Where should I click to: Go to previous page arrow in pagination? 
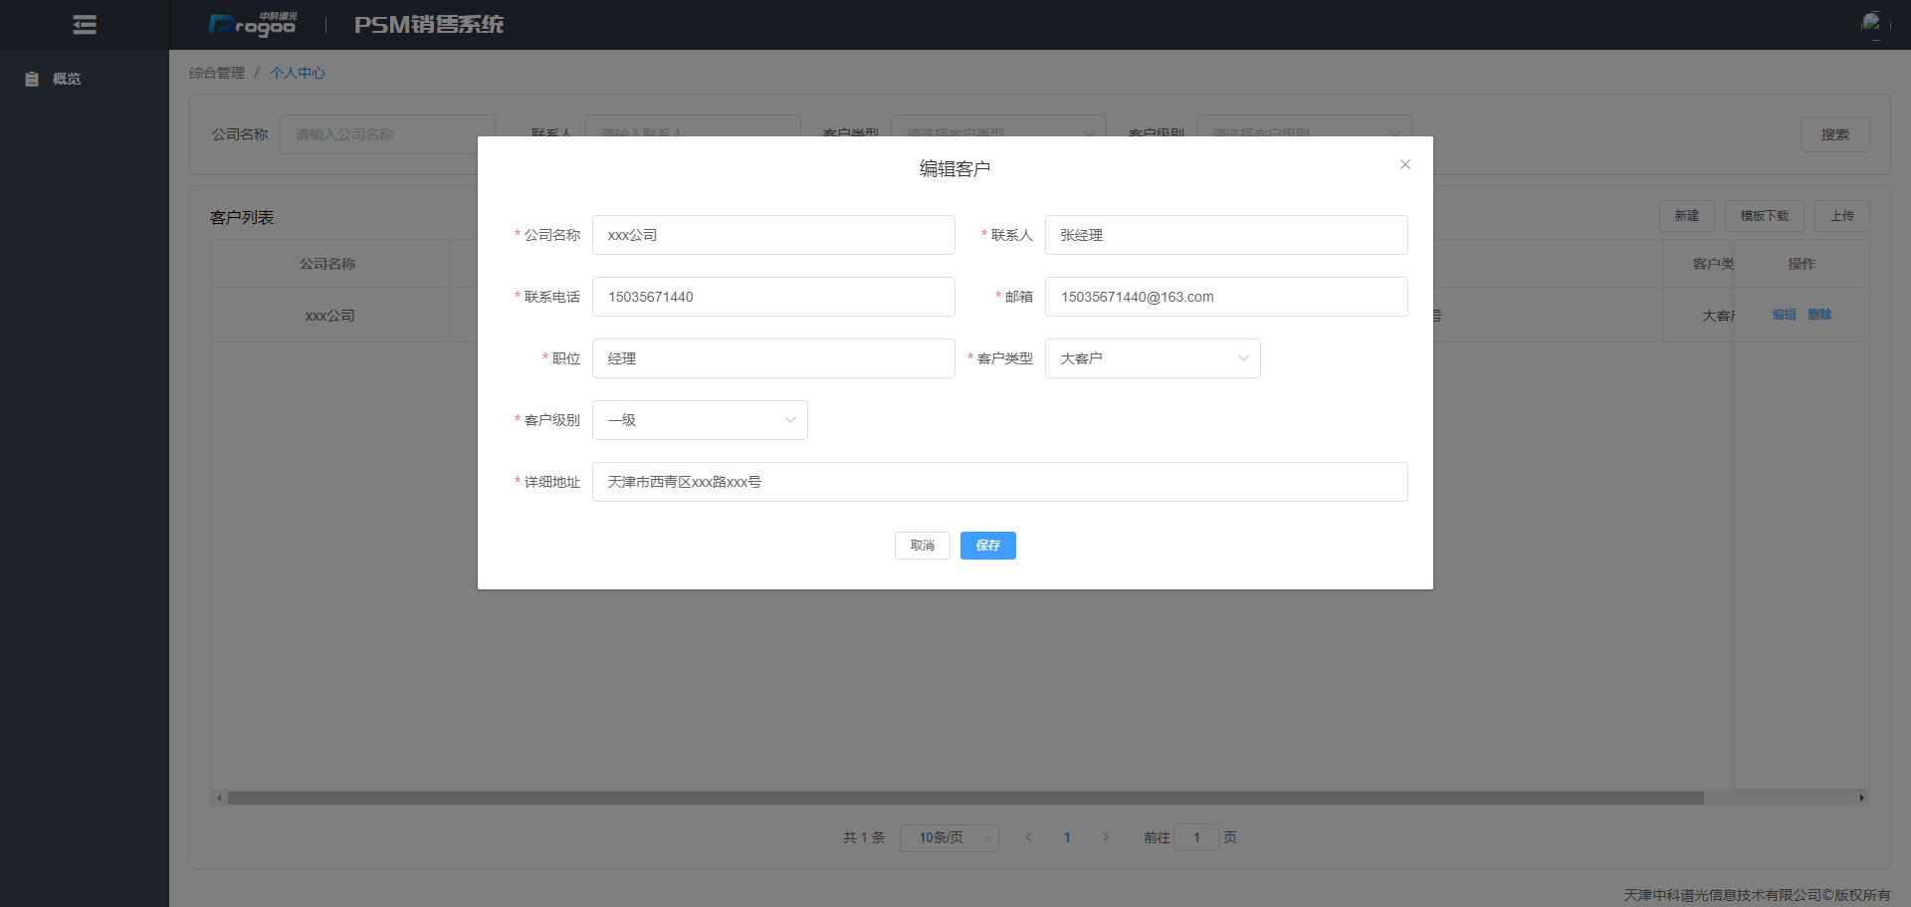(1028, 837)
